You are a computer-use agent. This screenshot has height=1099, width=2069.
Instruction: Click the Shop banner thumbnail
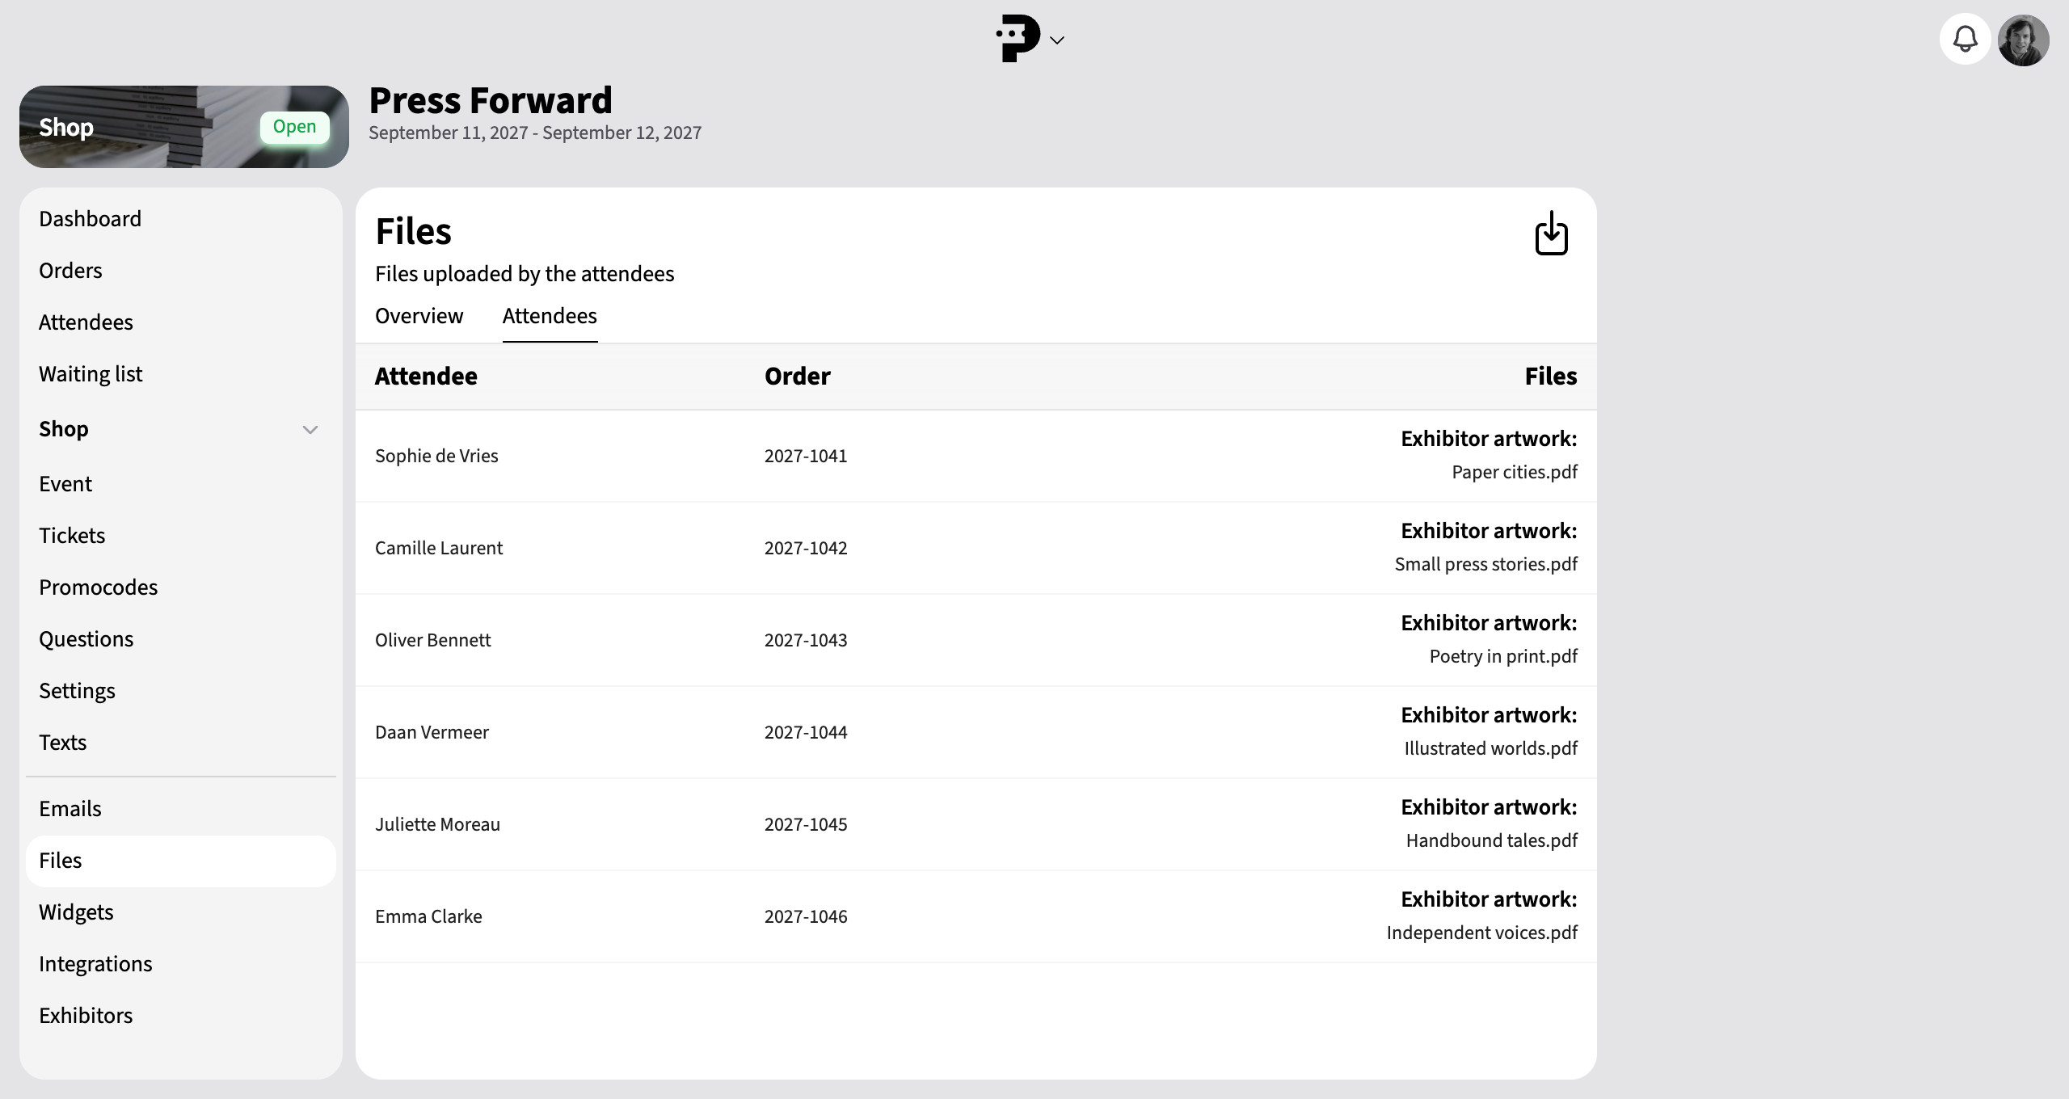coord(184,127)
